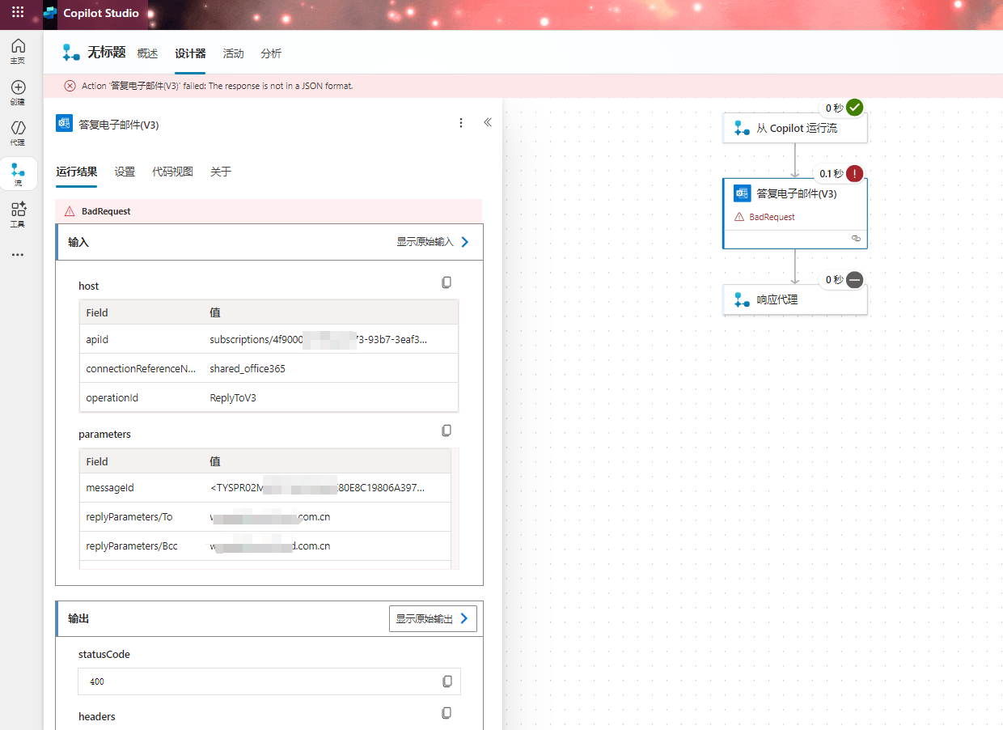
Task: Click connection link icon on reply node
Action: click(857, 239)
